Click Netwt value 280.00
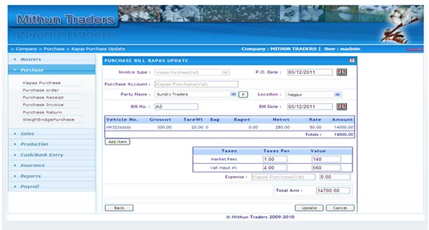Image resolution: width=429 pixels, height=230 pixels. tap(282, 128)
